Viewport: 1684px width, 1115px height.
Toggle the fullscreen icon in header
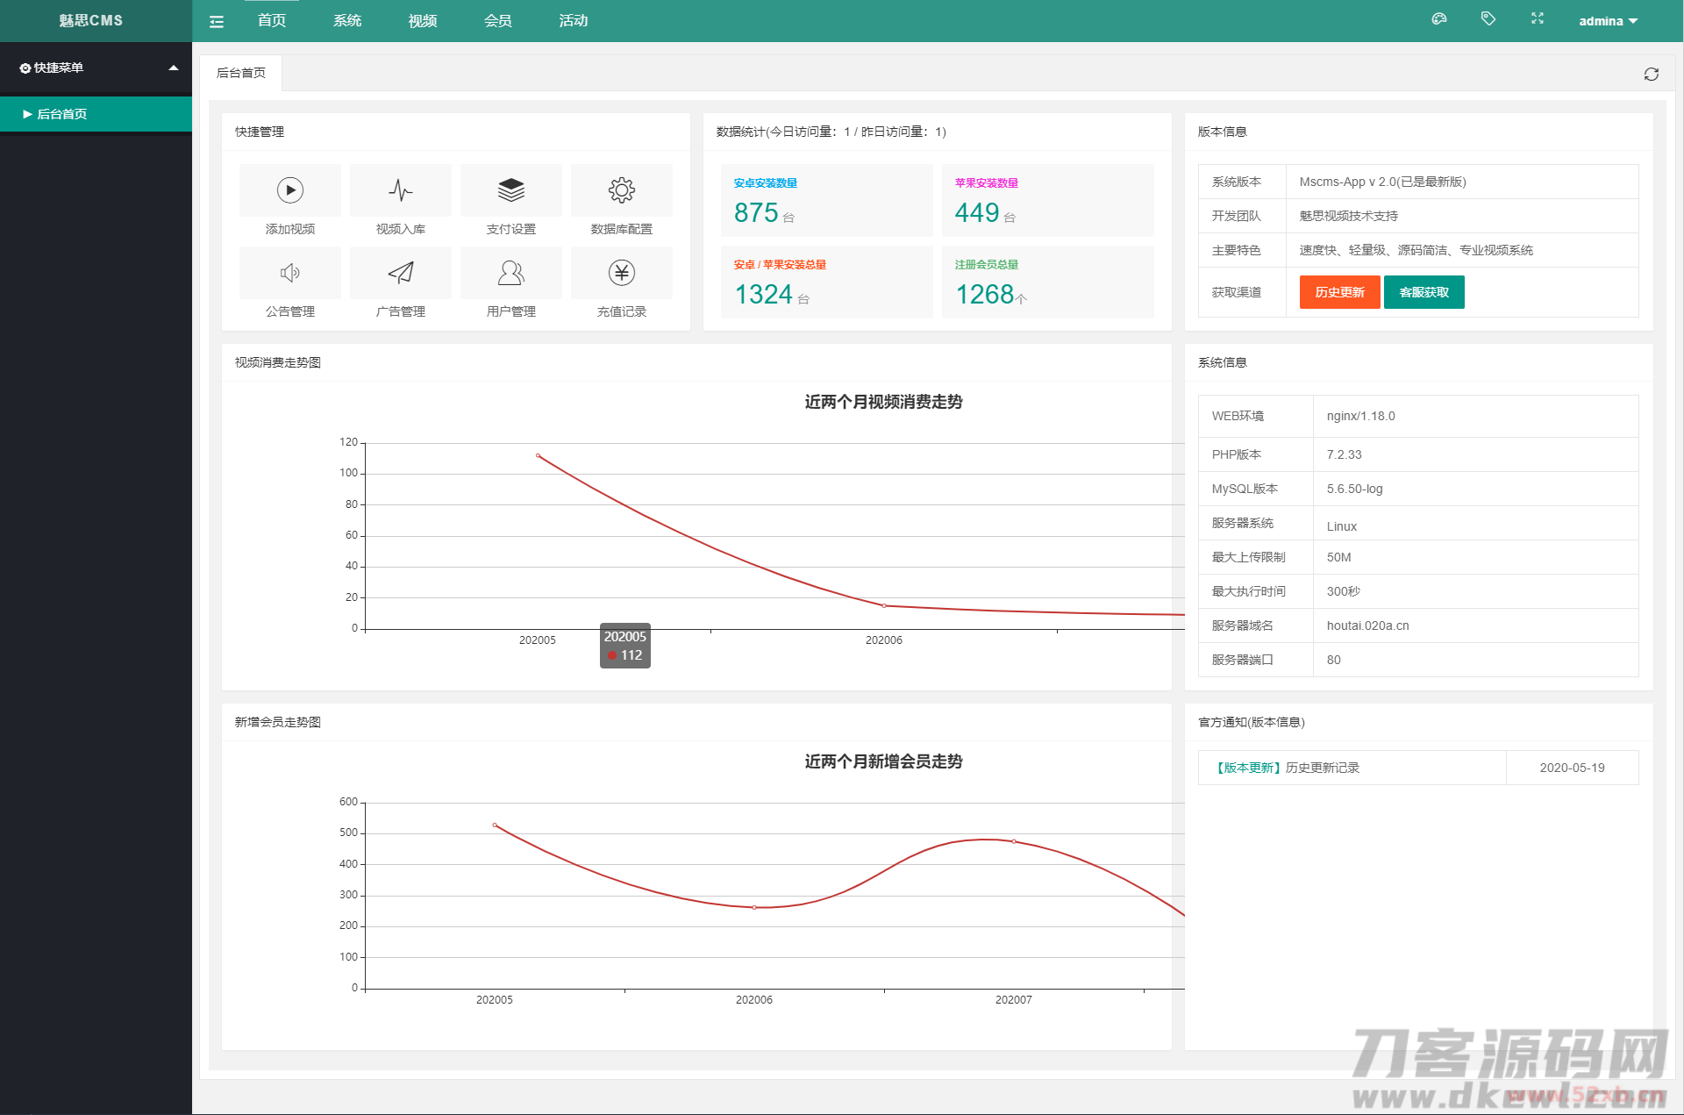coord(1538,18)
